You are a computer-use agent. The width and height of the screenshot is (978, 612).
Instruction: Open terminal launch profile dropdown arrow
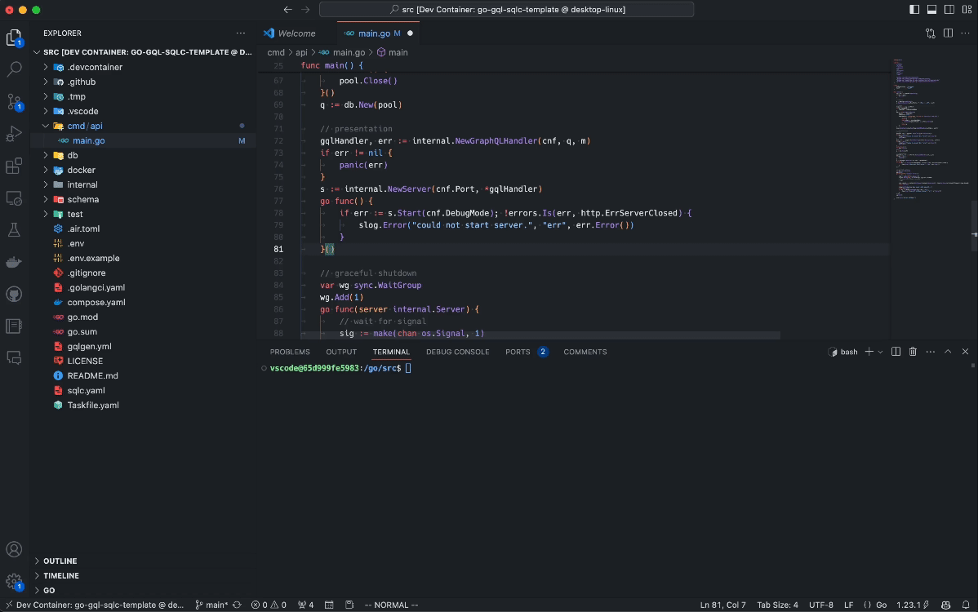pyautogui.click(x=880, y=353)
